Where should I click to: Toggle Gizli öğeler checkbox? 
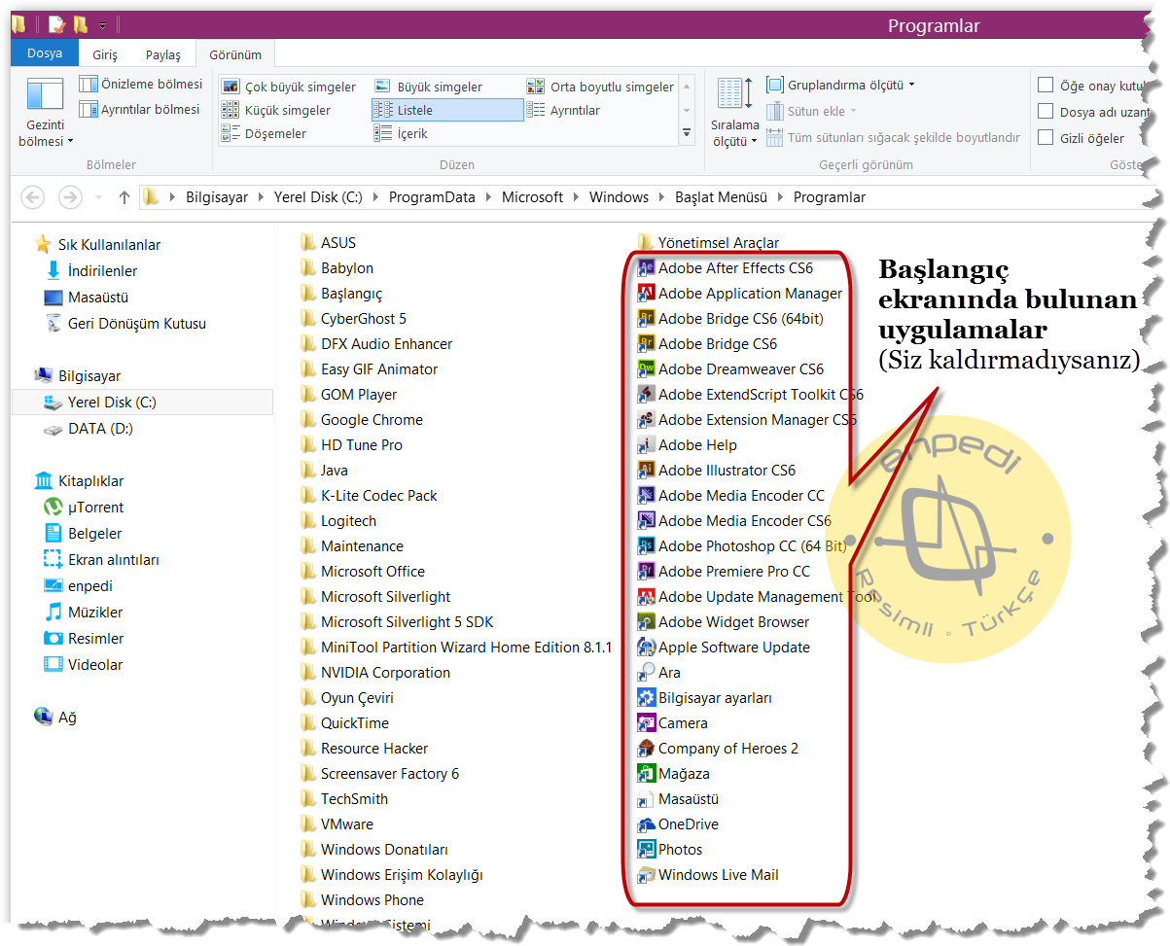click(1046, 138)
